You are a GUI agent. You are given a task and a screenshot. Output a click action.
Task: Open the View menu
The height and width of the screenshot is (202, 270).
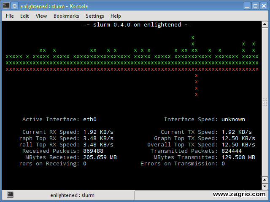click(x=41, y=16)
